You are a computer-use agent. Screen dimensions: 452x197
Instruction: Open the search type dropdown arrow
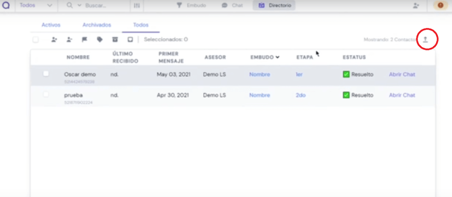(x=79, y=5)
